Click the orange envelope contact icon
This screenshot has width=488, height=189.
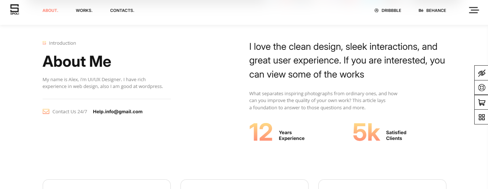point(46,111)
